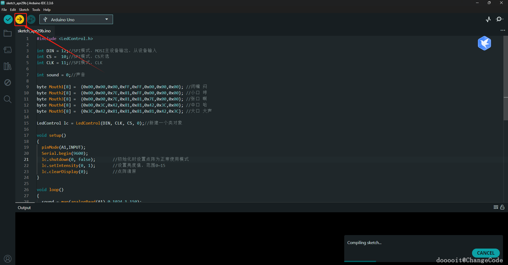Open the Sketch menu

24,10
